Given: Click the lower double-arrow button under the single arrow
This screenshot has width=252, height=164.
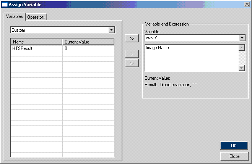Looking at the screenshot, I should point(132,63).
